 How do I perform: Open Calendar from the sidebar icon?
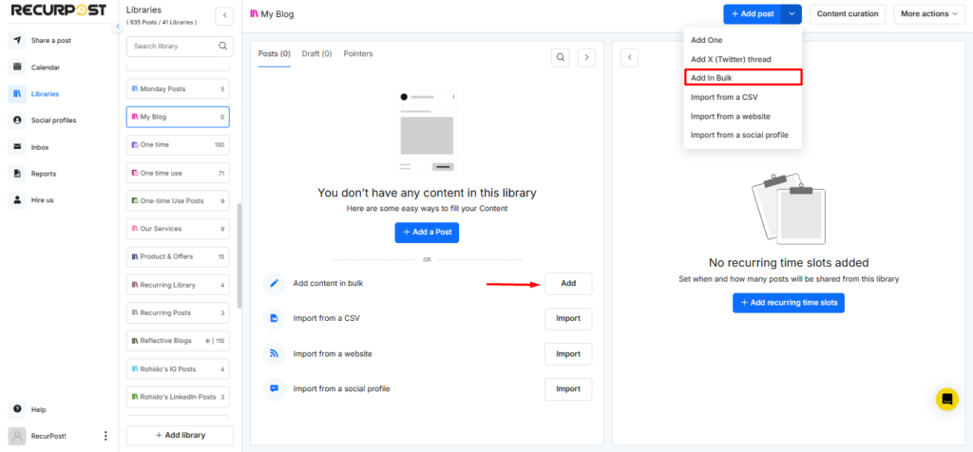point(17,67)
